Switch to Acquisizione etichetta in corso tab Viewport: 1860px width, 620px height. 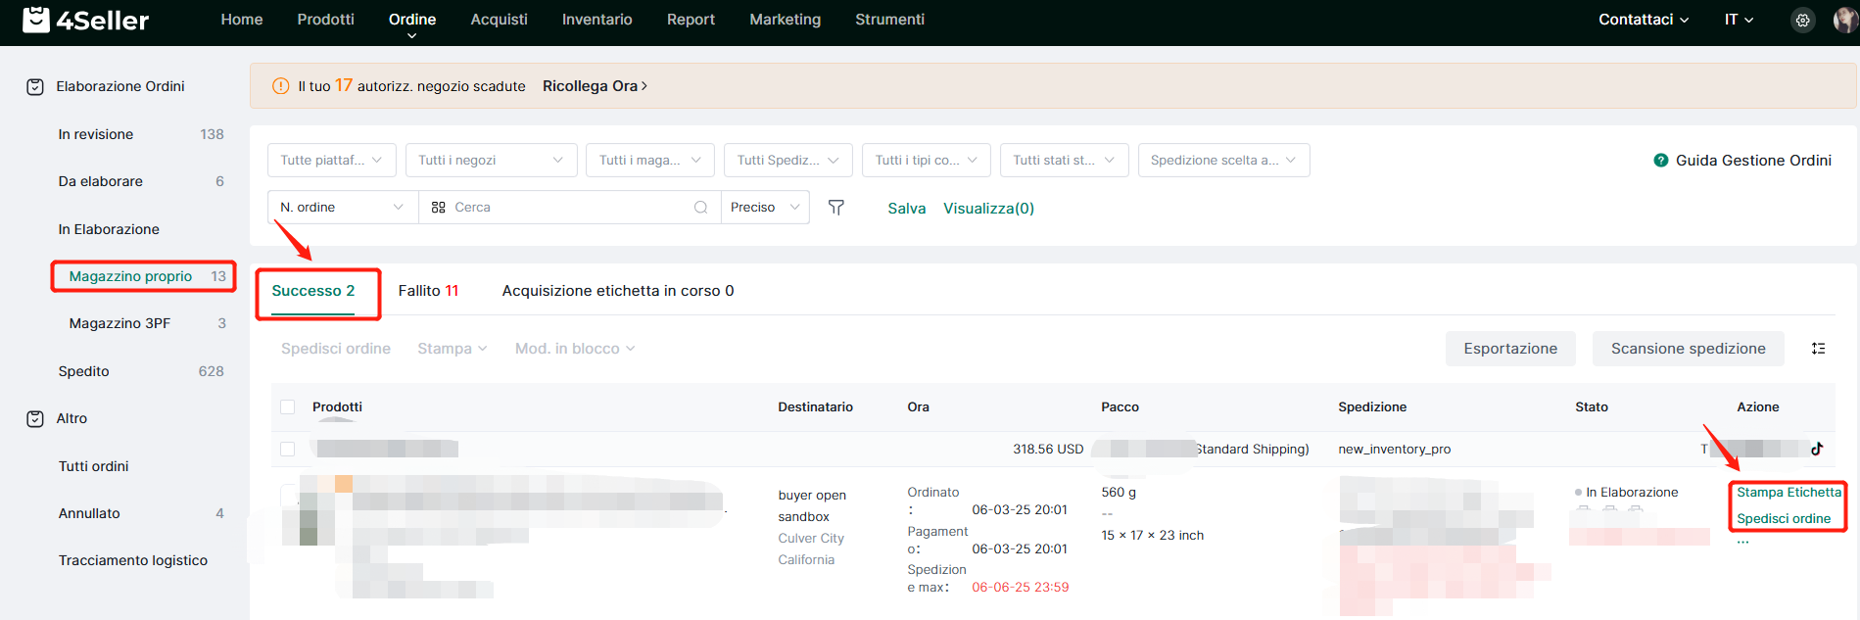[x=618, y=291]
